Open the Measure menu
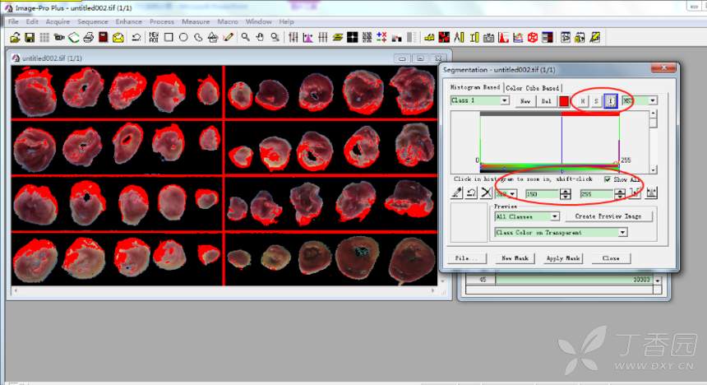Screen dimensions: 707x385 pos(196,21)
